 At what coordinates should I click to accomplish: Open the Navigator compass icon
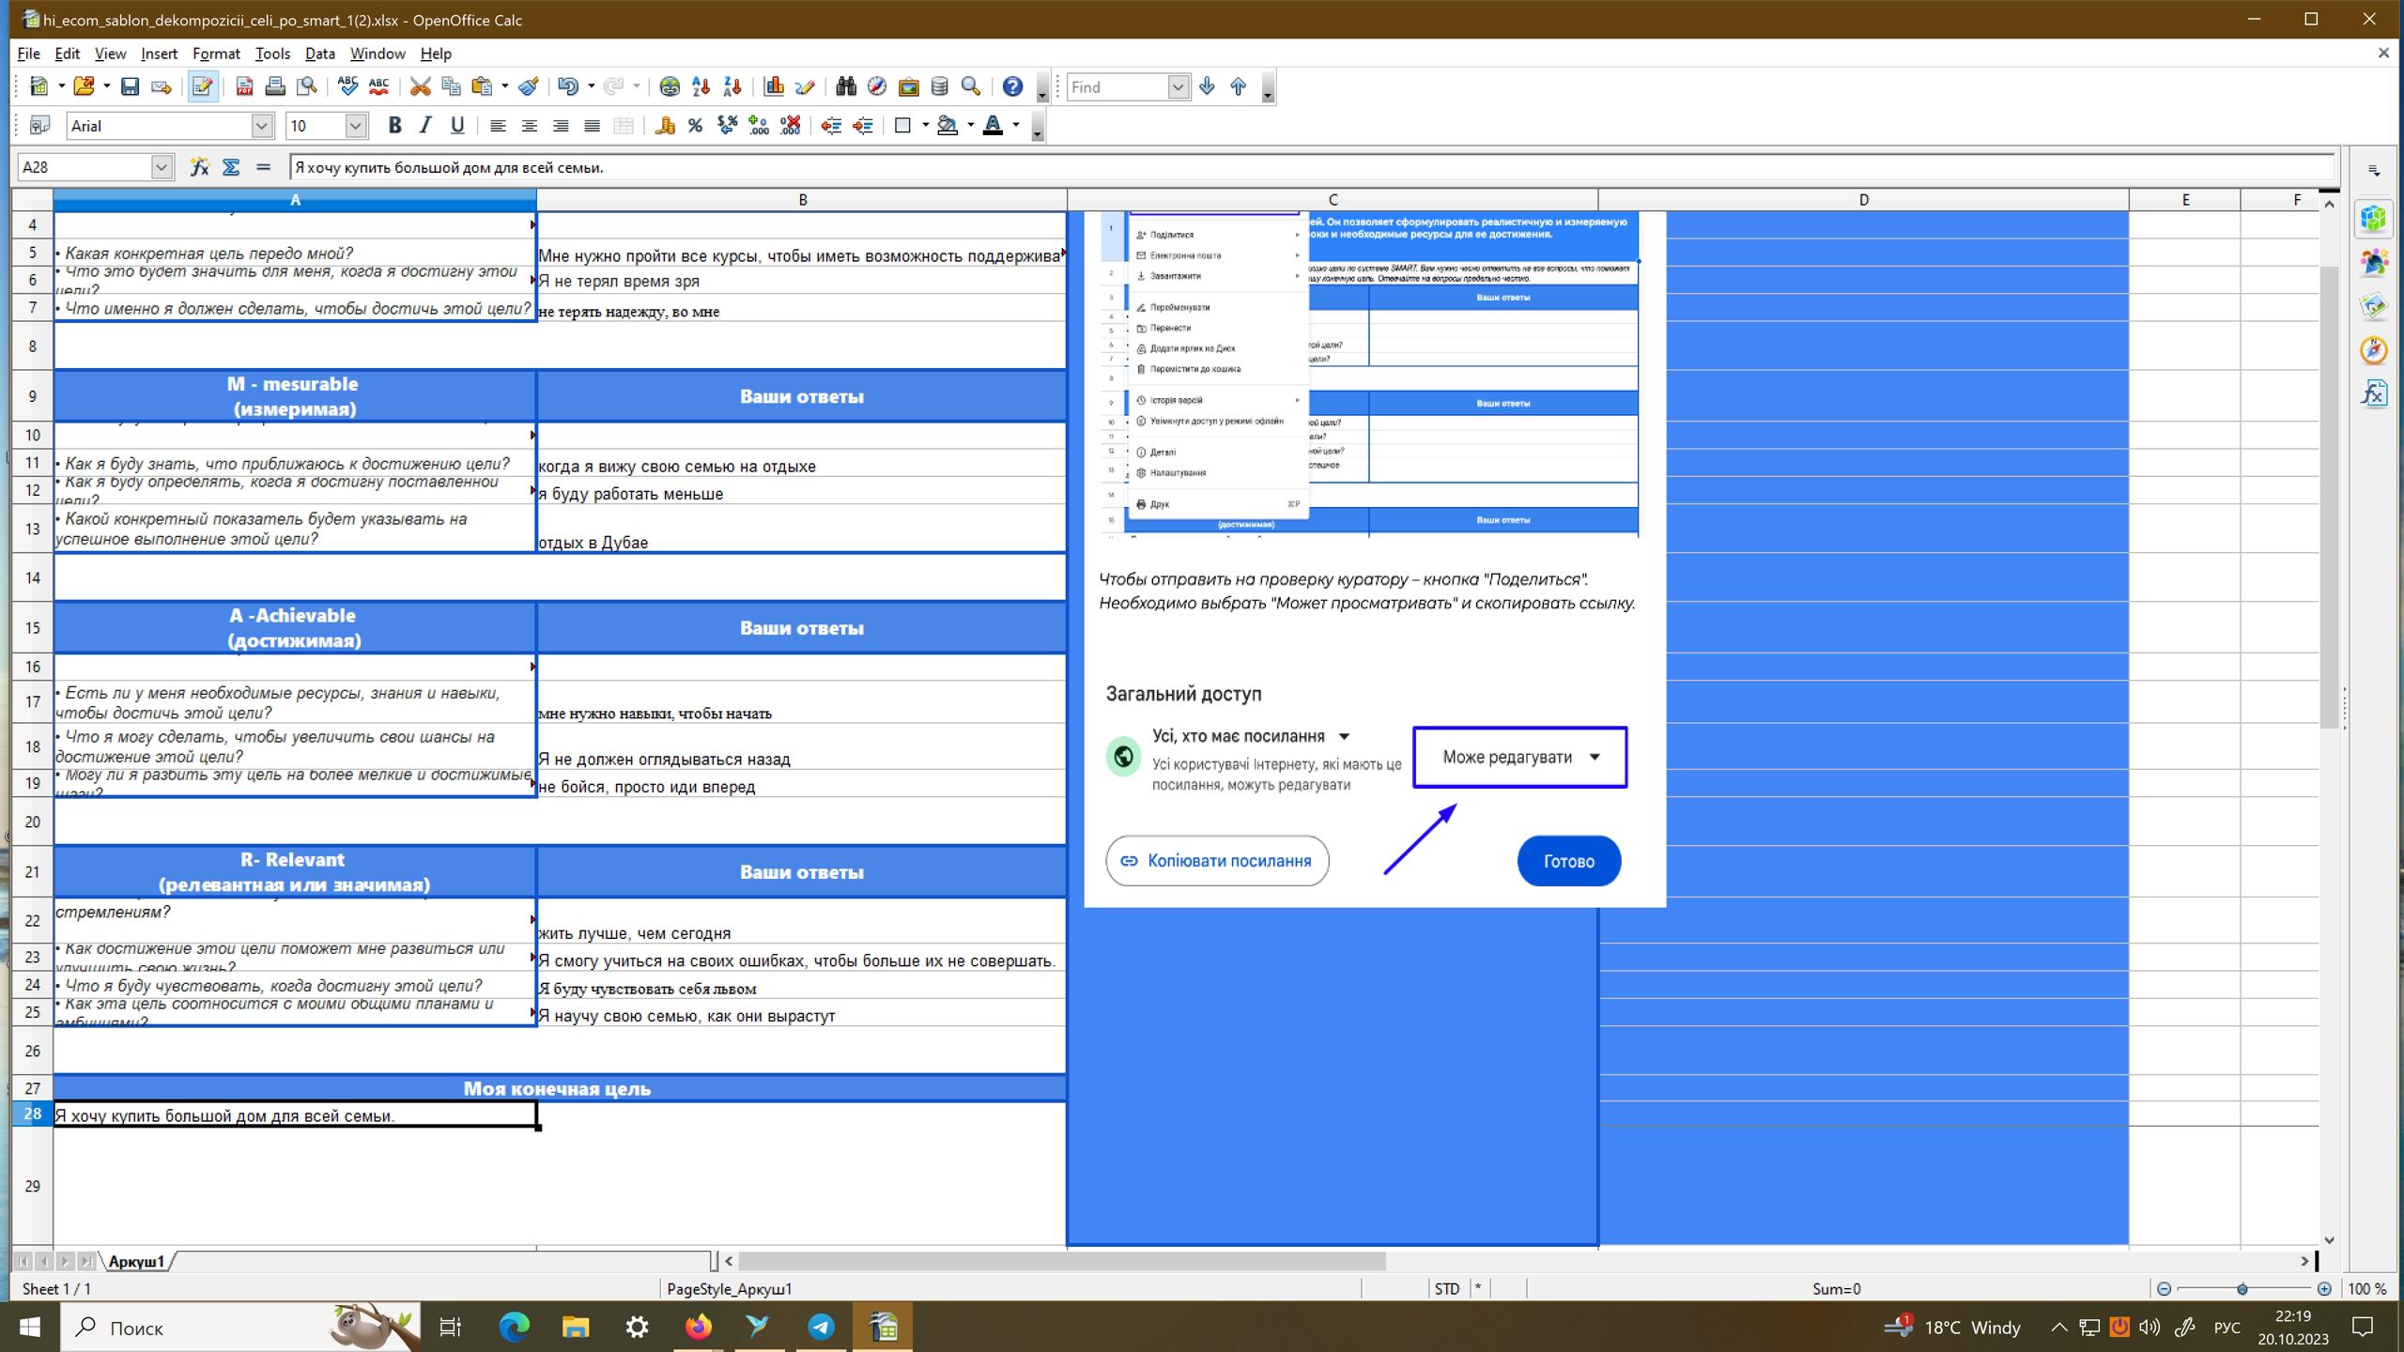(x=876, y=86)
